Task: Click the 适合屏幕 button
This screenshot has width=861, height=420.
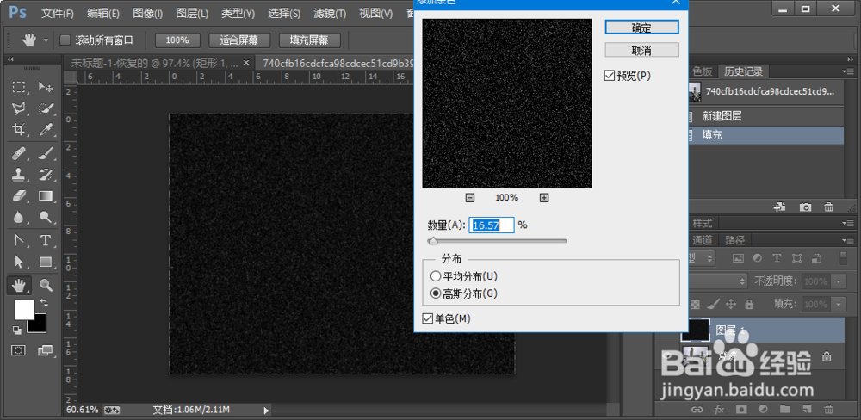Action: click(x=238, y=40)
